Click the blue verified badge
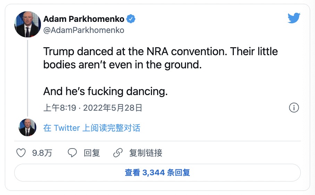 (x=130, y=19)
